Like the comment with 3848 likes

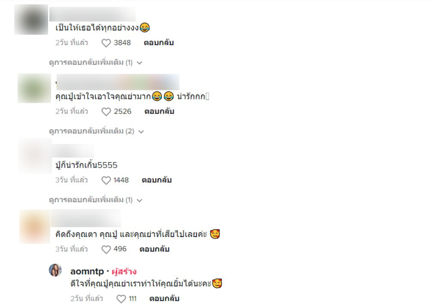coord(106,43)
